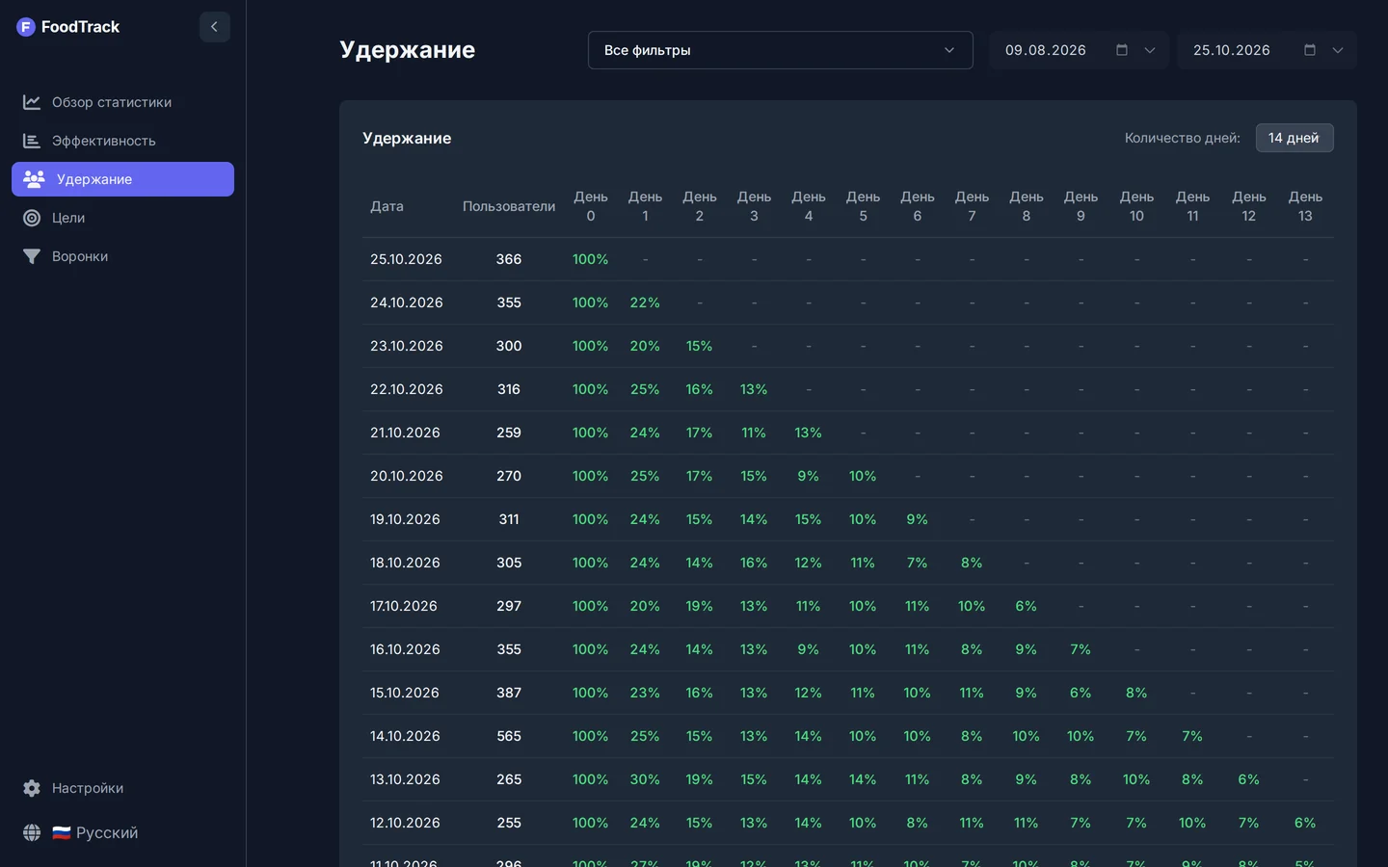The height and width of the screenshot is (867, 1388).
Task: Click the Настройки gear icon
Action: tap(32, 788)
